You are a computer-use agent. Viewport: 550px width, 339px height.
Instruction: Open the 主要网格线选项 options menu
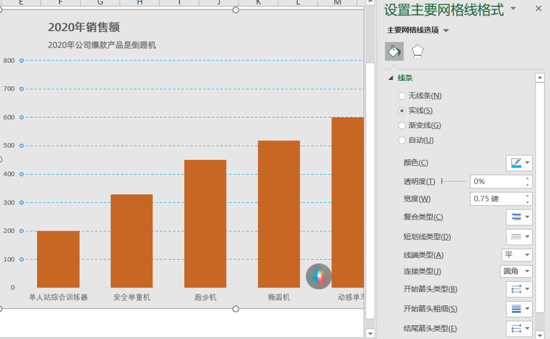(x=446, y=31)
